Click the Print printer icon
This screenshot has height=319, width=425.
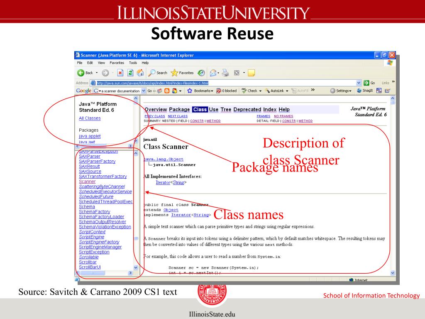pyautogui.click(x=225, y=73)
